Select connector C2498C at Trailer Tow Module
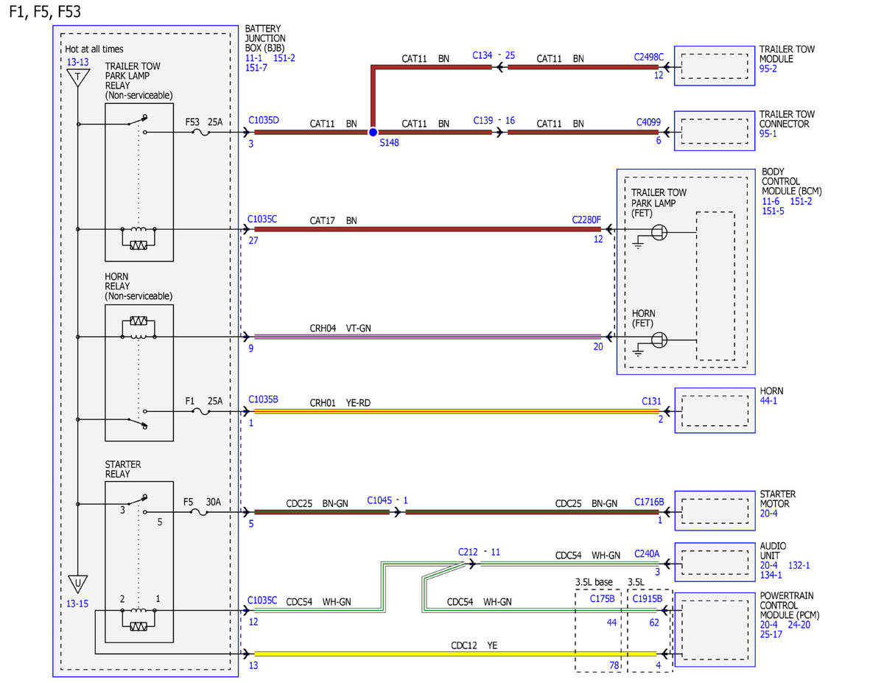884x683 pixels. click(648, 56)
